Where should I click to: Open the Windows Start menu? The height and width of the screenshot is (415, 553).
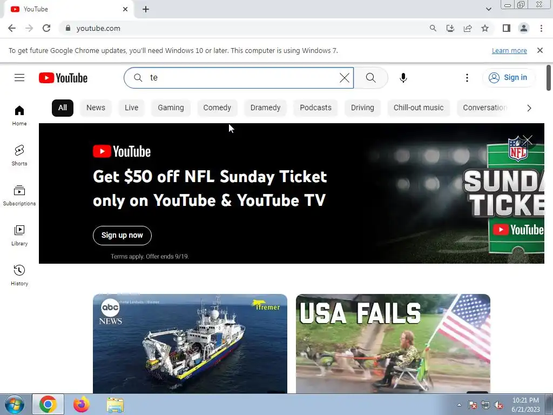point(15,404)
